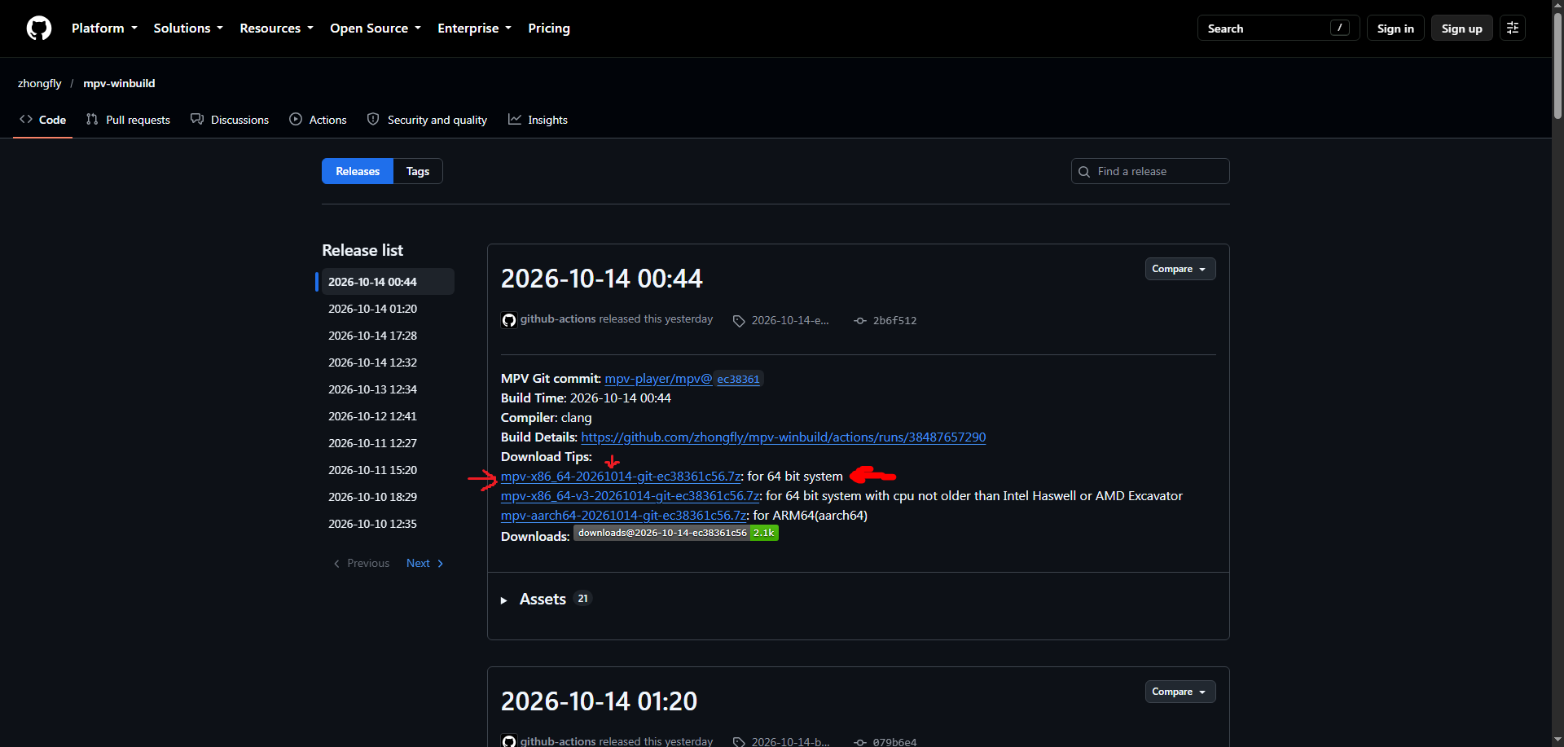The image size is (1564, 747).
Task: Open the Code tab
Action: click(42, 120)
